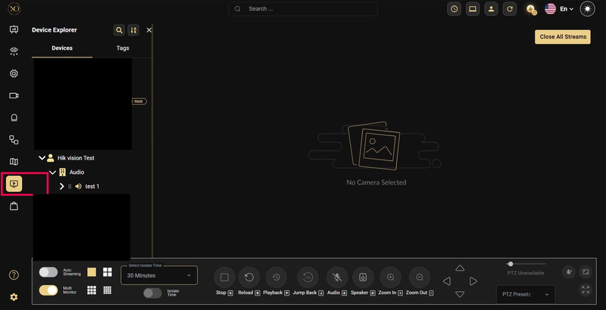Open the eye monitoring icon in sidebar

point(14,51)
